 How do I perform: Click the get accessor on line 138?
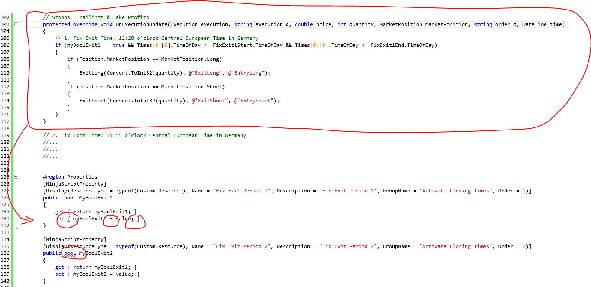(x=59, y=267)
